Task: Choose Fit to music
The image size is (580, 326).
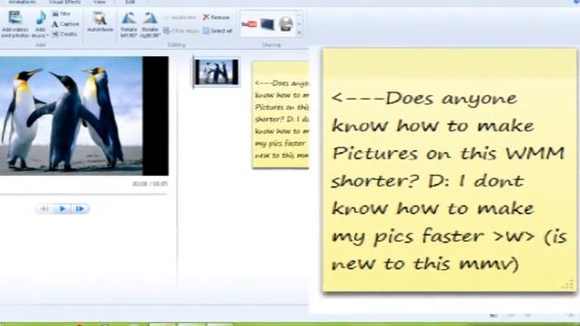Action: (181, 31)
